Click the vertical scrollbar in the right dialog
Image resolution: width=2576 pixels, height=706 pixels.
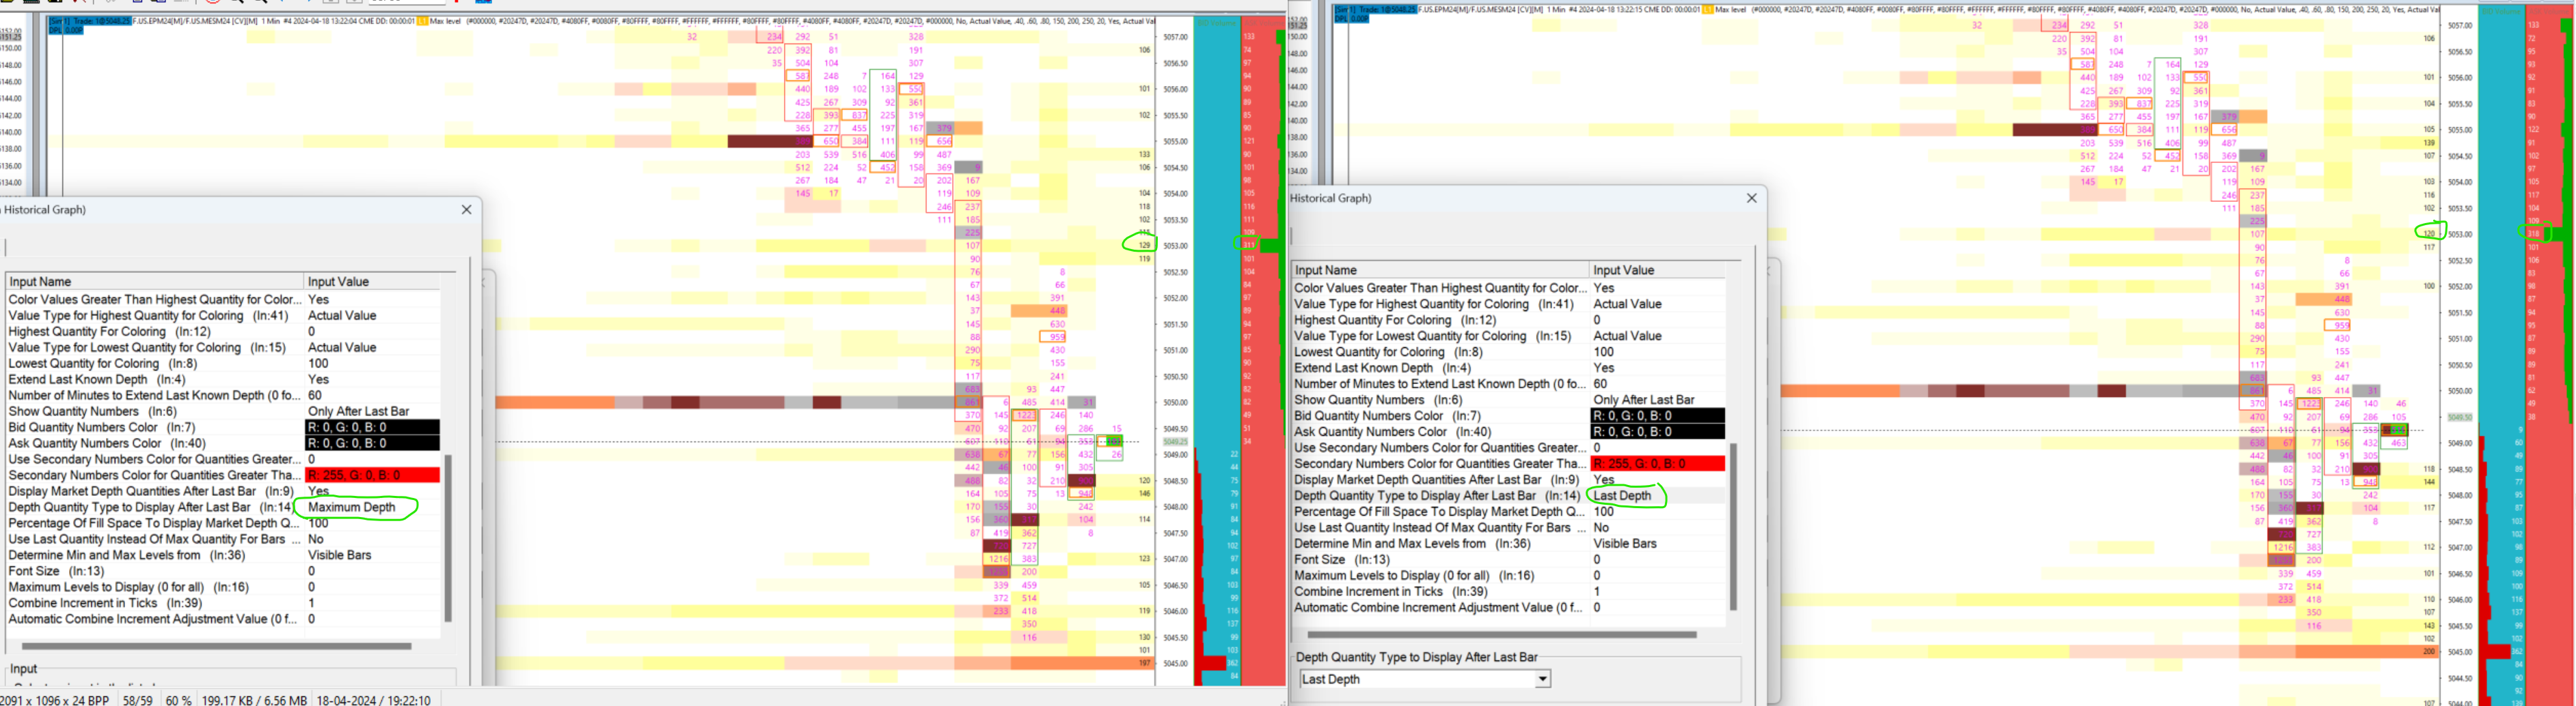[1733, 526]
